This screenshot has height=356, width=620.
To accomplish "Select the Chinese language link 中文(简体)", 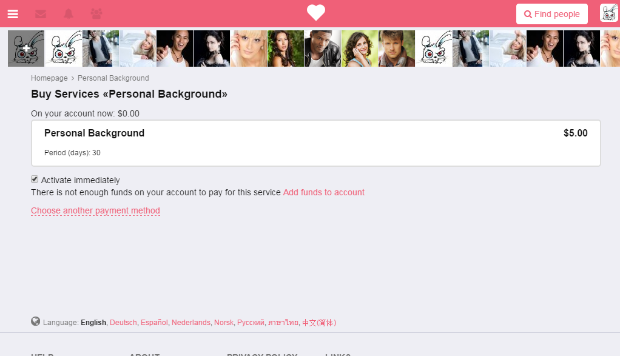I will pos(319,323).
